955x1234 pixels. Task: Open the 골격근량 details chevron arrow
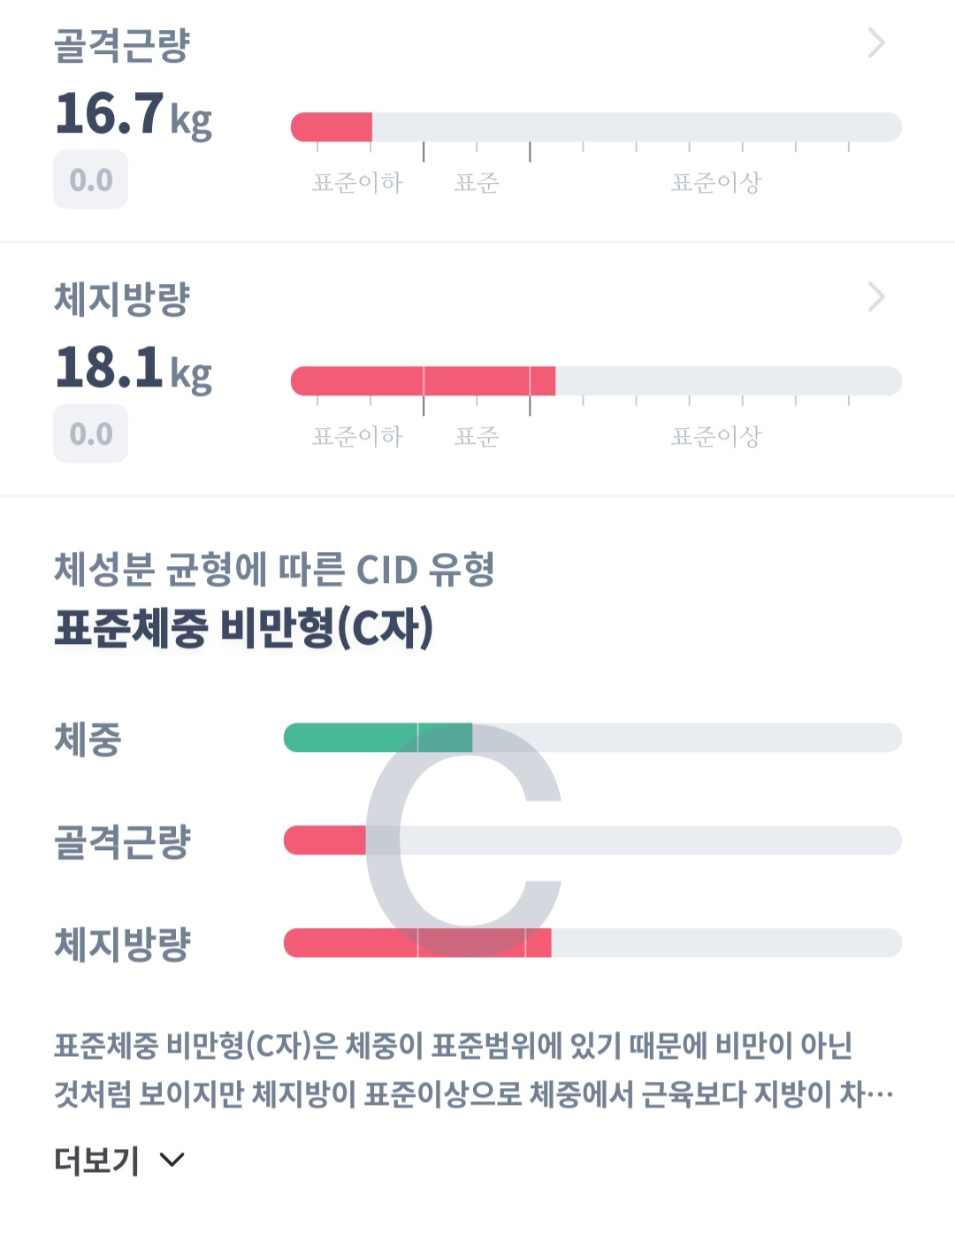[x=875, y=42]
